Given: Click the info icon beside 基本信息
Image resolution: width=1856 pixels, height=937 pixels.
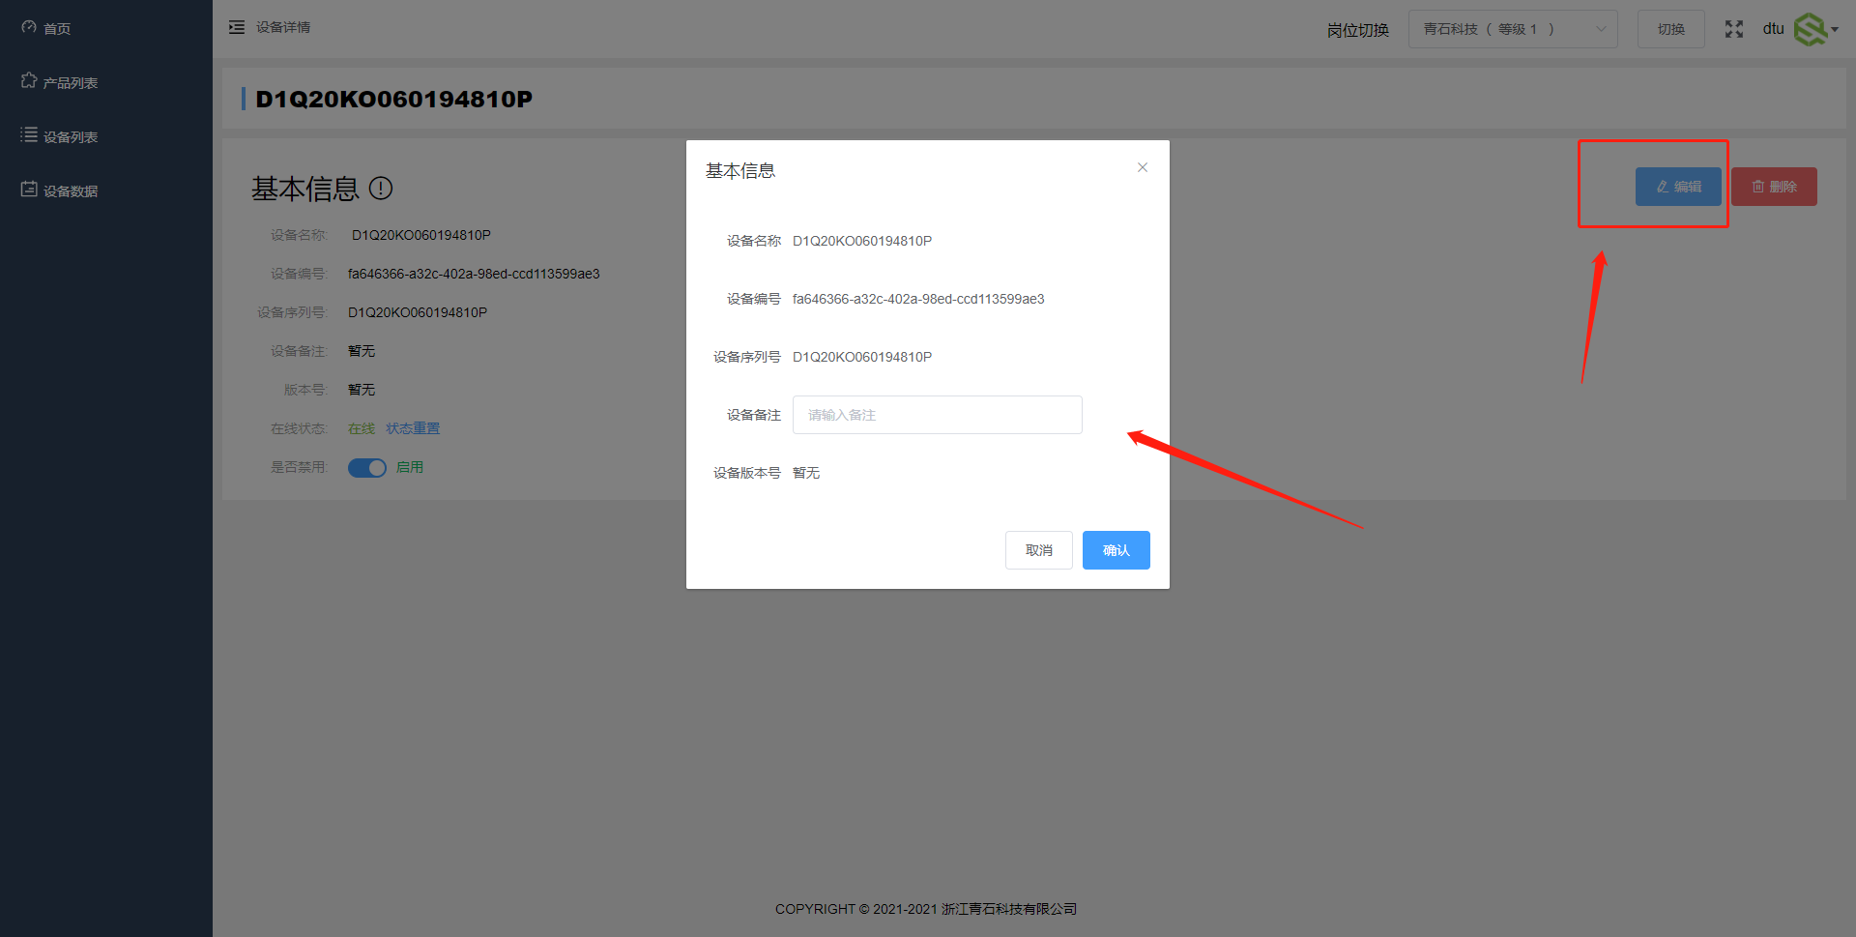Looking at the screenshot, I should click(x=382, y=189).
